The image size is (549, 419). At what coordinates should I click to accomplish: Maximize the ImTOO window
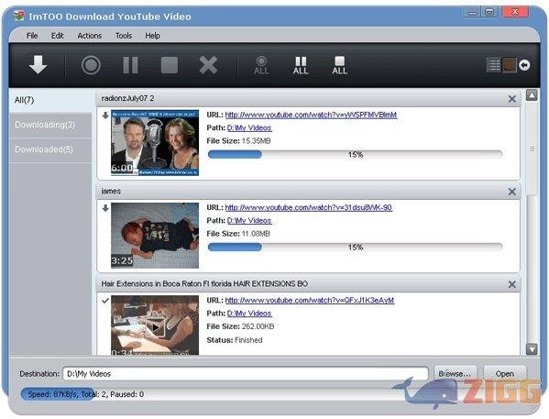[x=489, y=13]
